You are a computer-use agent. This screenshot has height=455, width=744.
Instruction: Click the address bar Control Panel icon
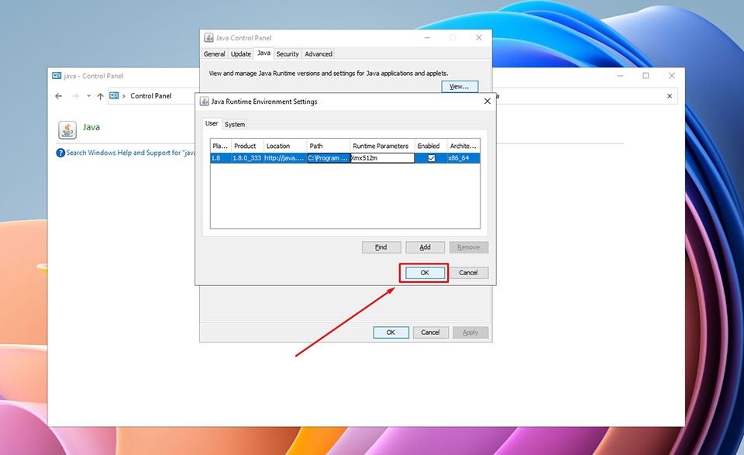(x=115, y=96)
